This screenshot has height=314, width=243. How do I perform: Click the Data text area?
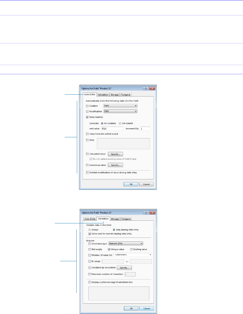(123, 144)
